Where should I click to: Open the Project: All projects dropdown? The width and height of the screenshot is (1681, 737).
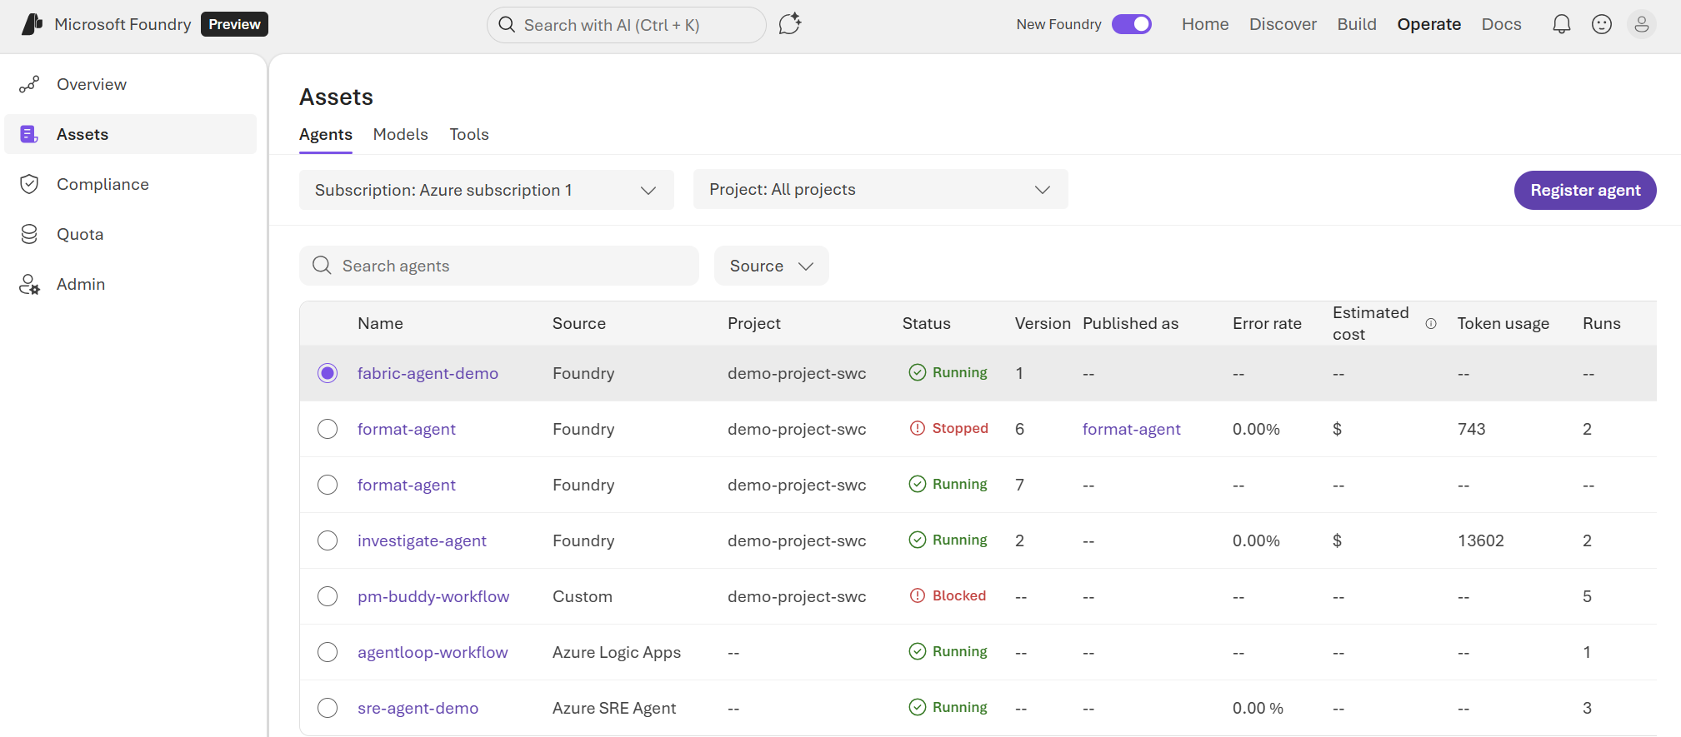880,190
